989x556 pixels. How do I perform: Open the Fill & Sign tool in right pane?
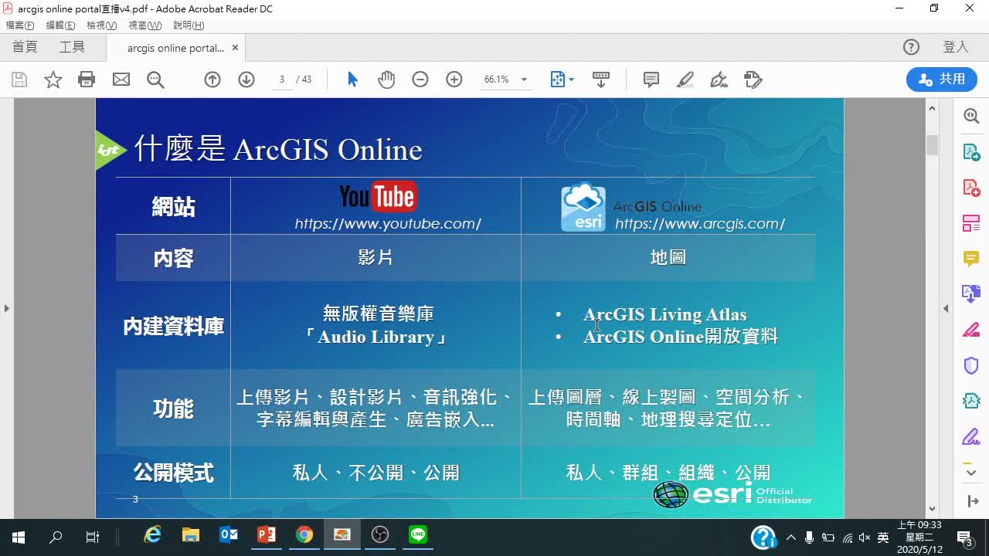tap(971, 436)
